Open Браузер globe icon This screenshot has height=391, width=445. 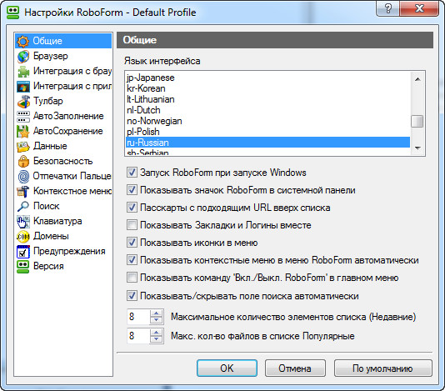tap(23, 56)
